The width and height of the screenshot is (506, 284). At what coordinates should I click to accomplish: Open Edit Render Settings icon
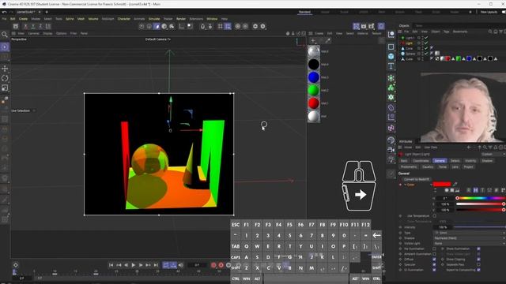tap(372, 26)
